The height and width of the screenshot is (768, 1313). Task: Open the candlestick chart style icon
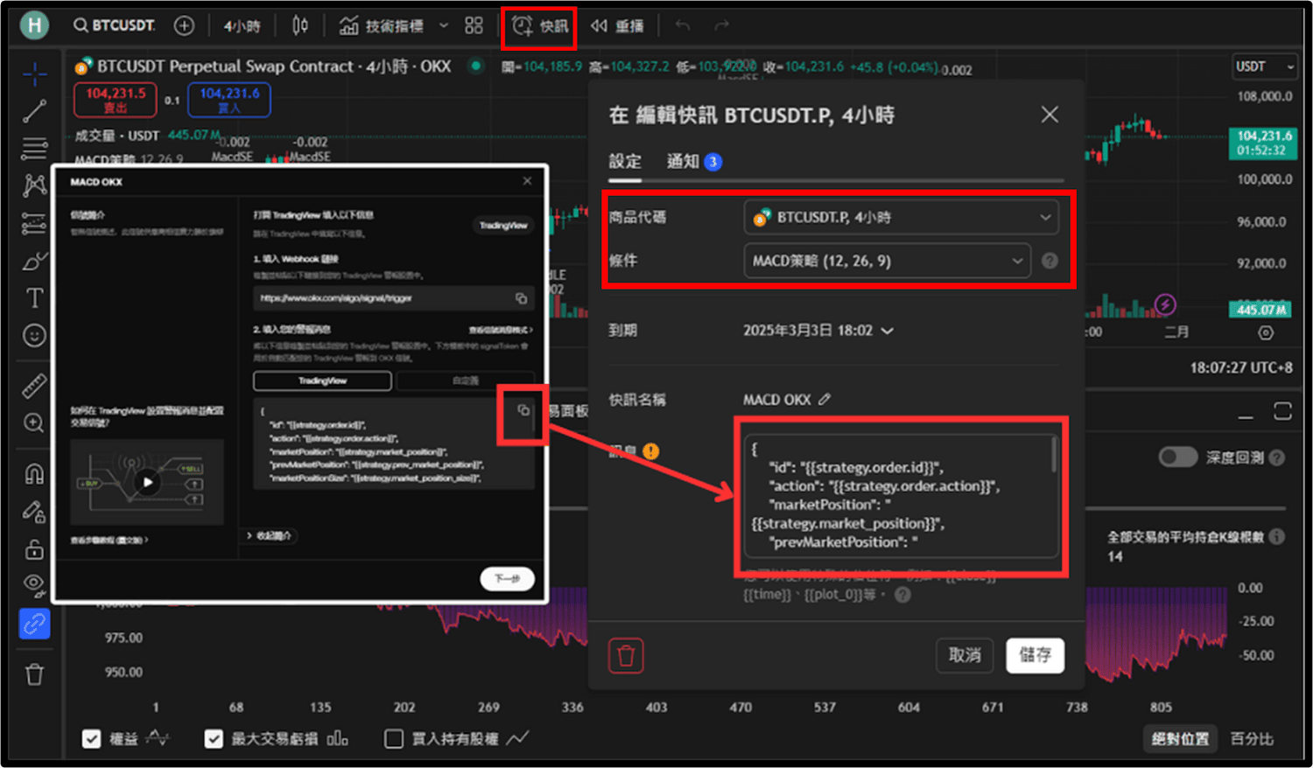coord(299,25)
